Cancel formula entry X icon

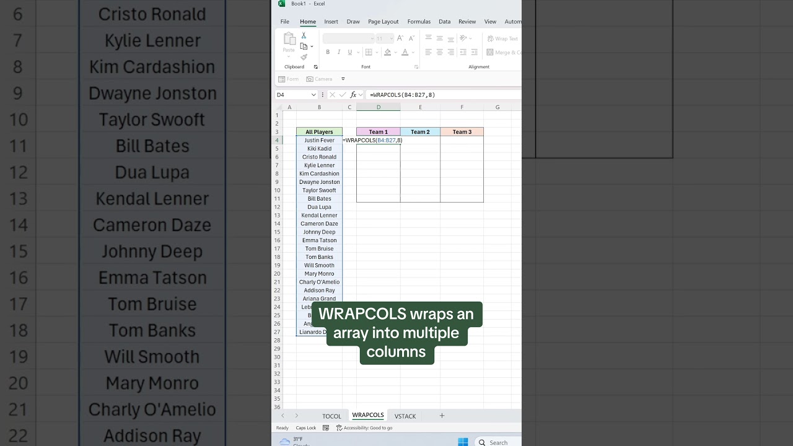point(332,95)
